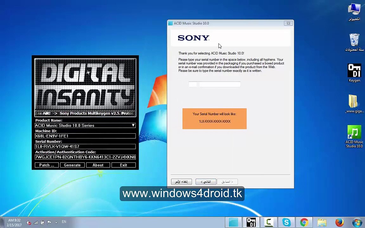Close the ACID Music Studio 10.0 dialog
Image resolution: width=365 pixels, height=228 pixels.
[288, 23]
